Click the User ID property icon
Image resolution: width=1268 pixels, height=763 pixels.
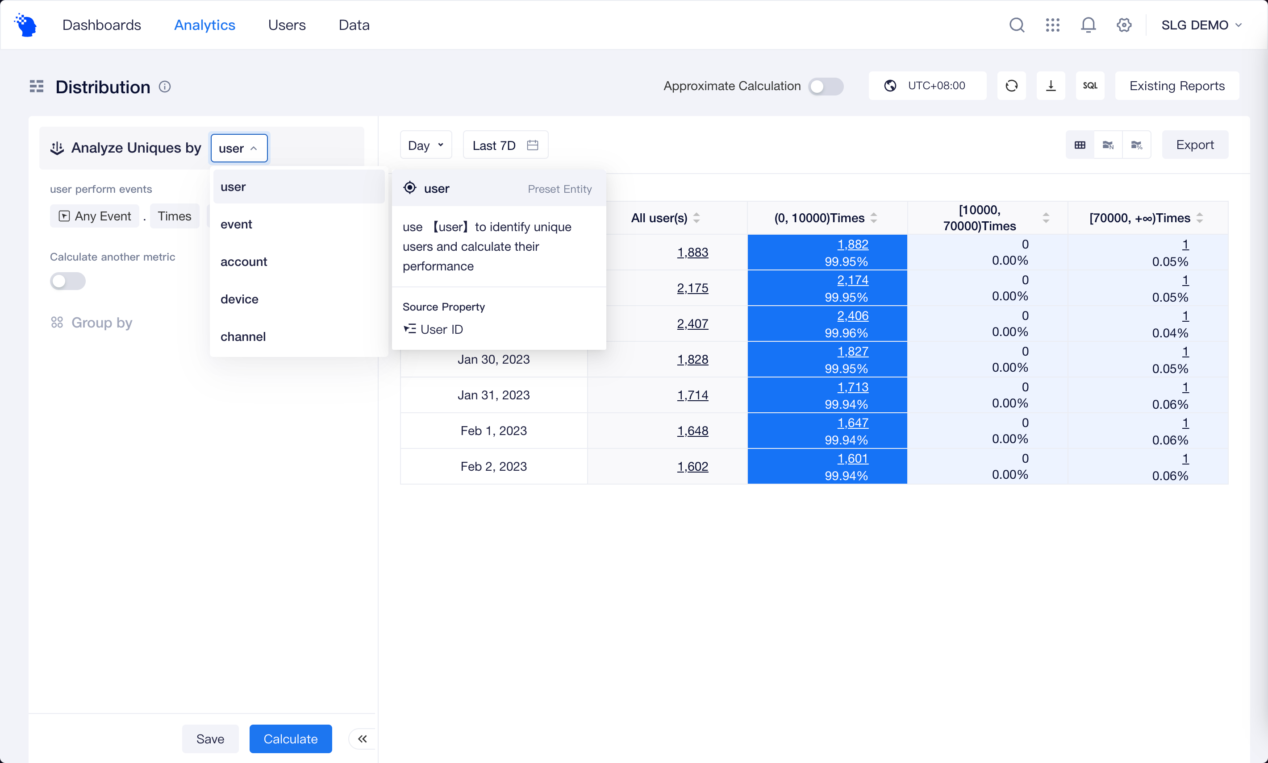[410, 329]
